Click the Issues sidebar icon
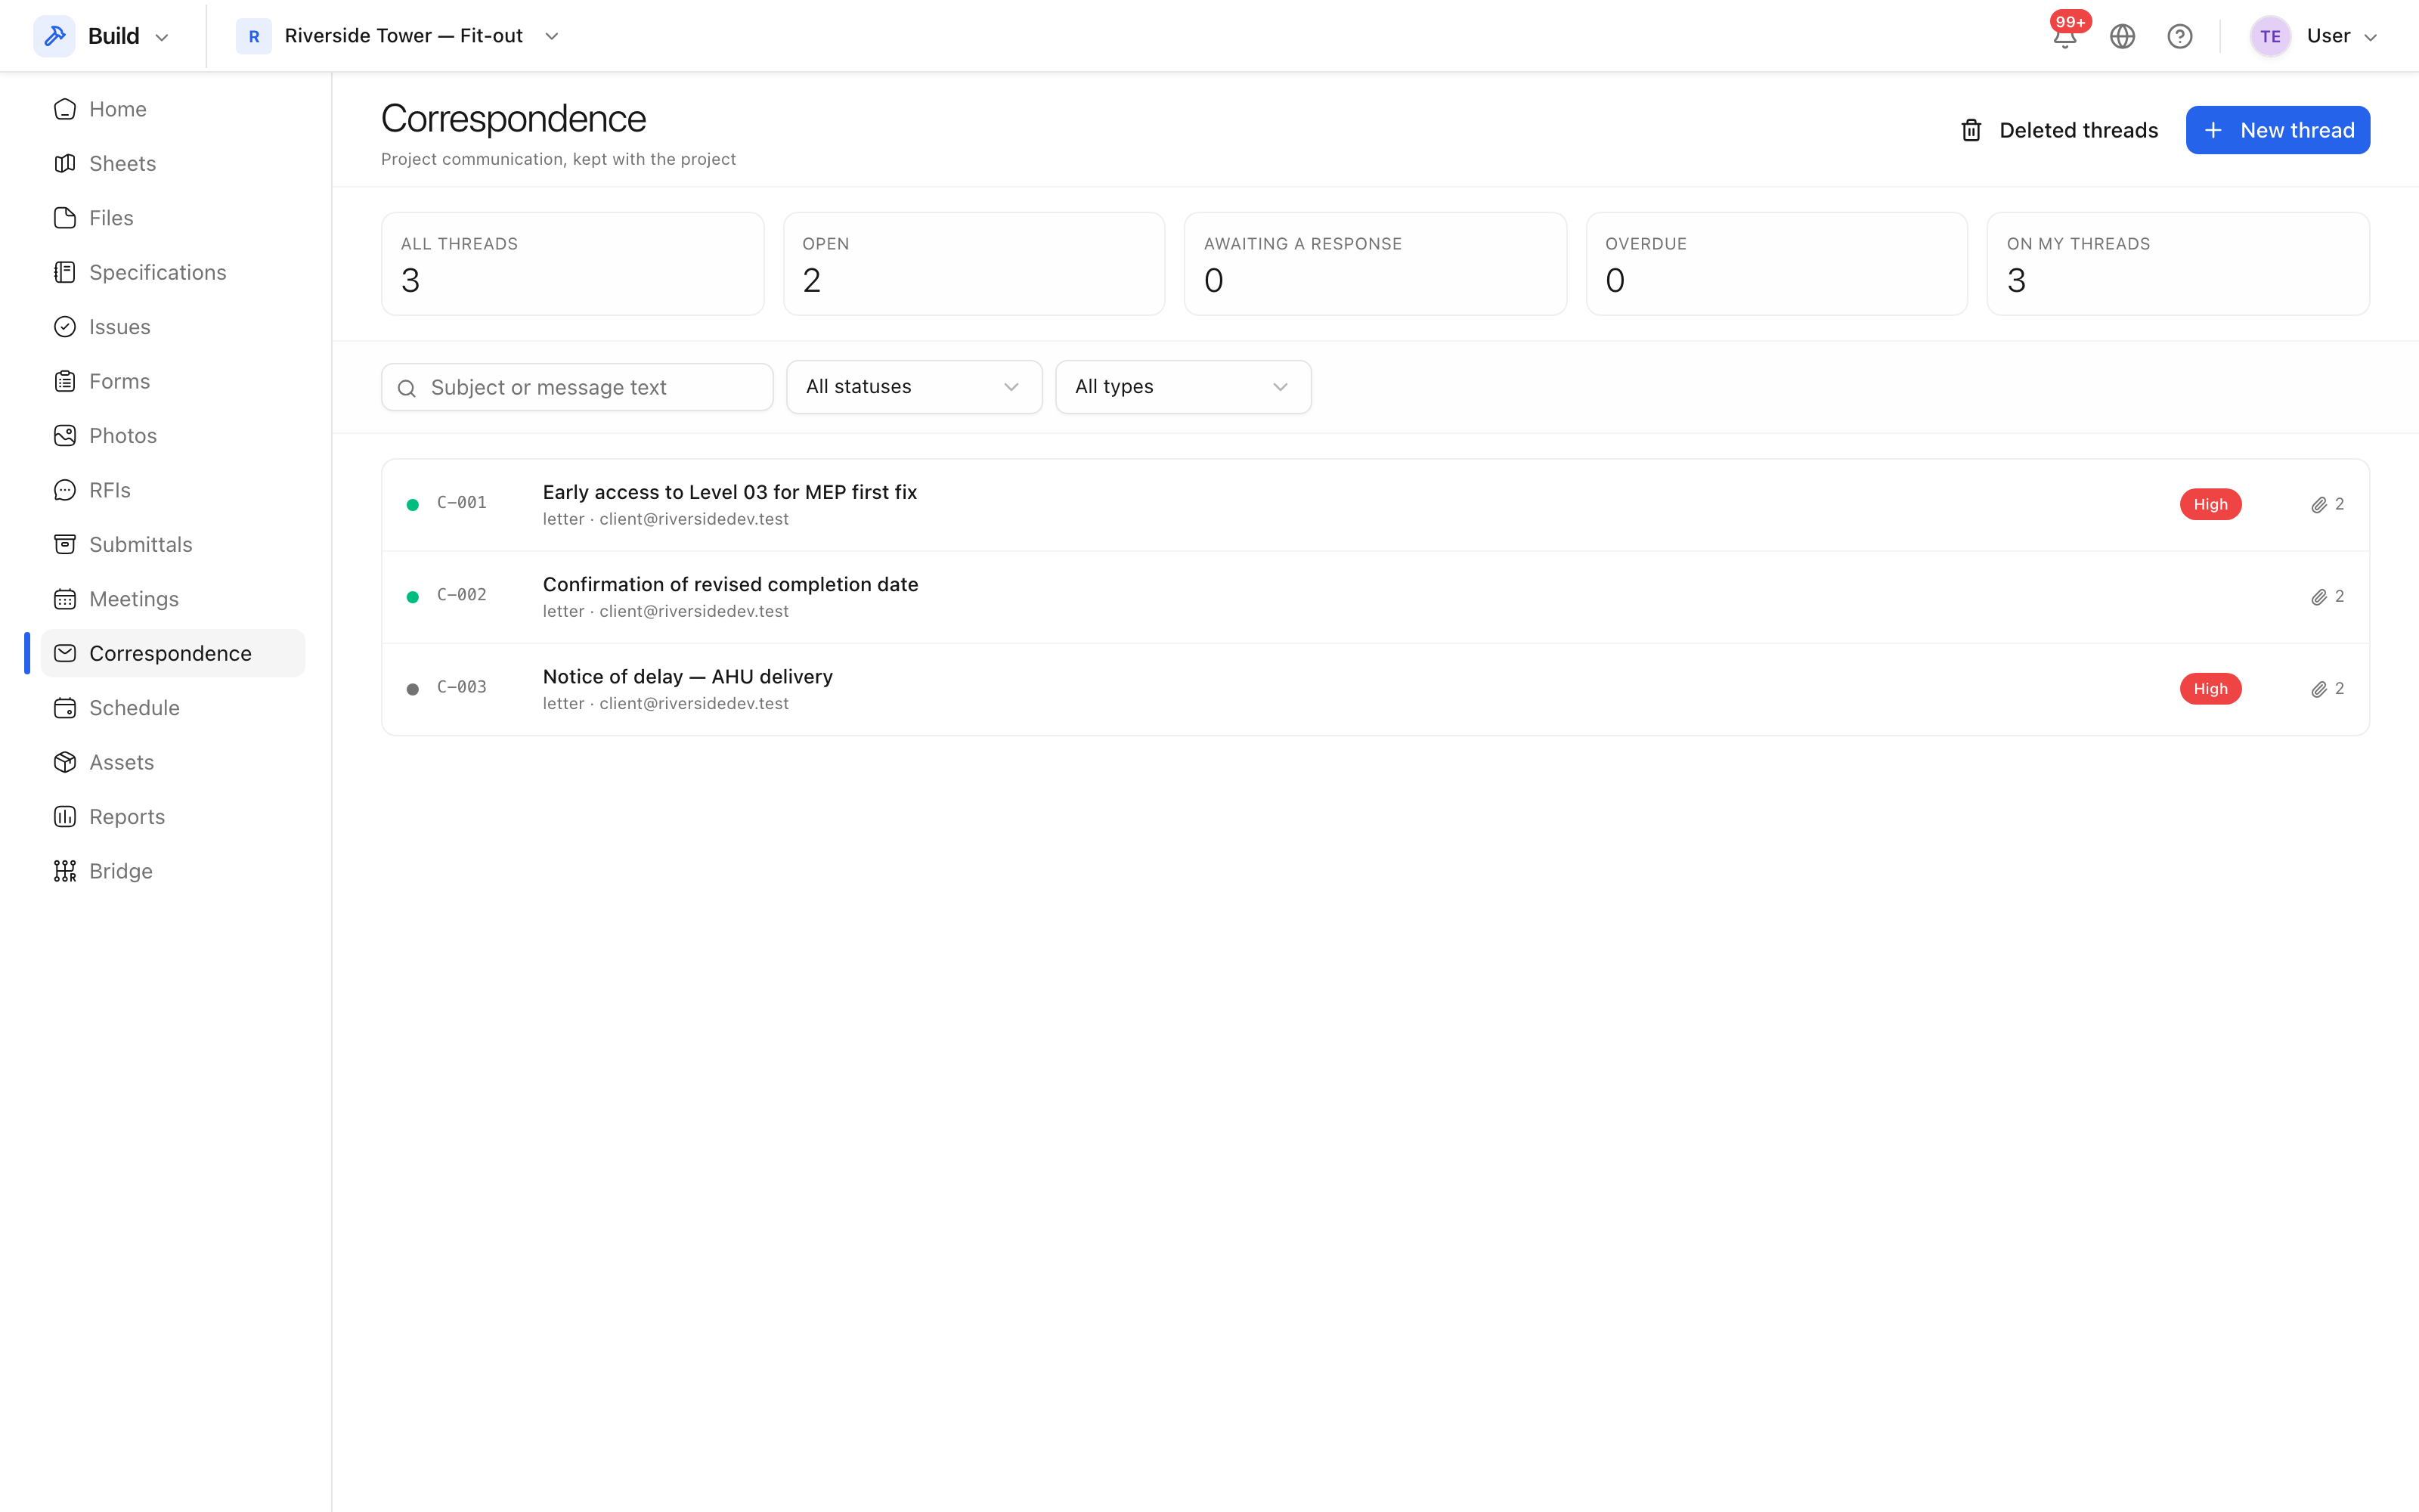Screen dimensions: 2419x1512 click(x=65, y=327)
